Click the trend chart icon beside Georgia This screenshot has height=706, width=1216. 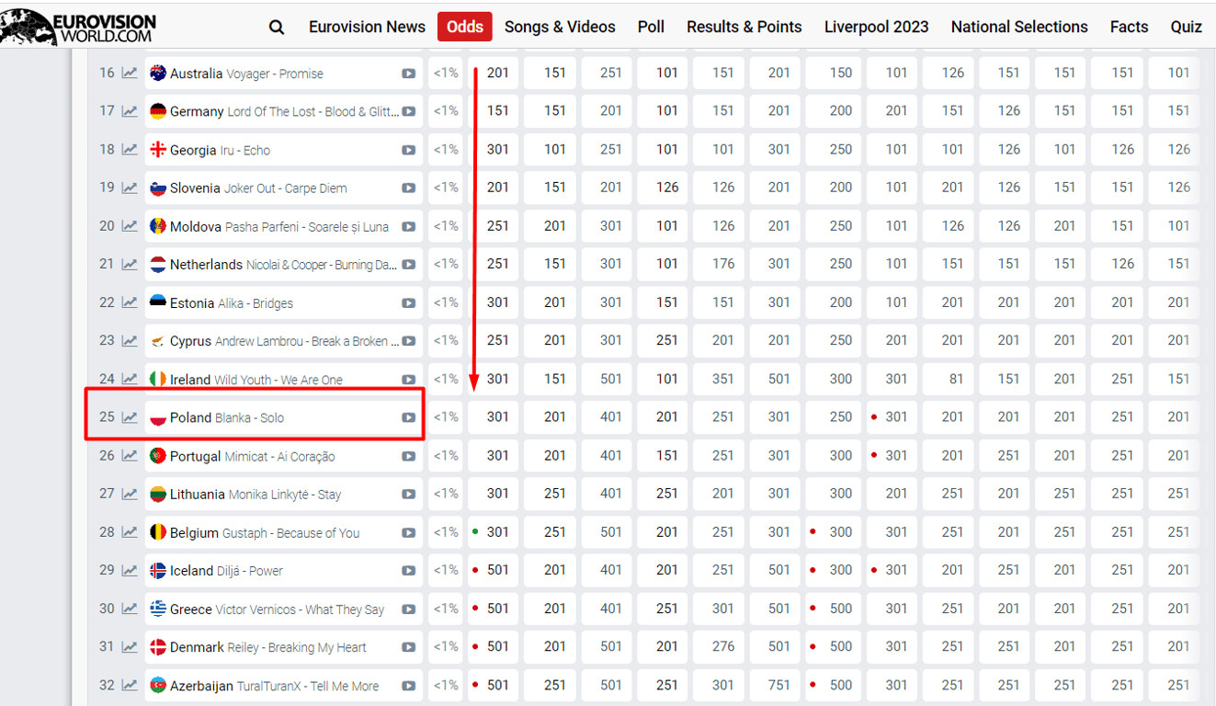130,150
